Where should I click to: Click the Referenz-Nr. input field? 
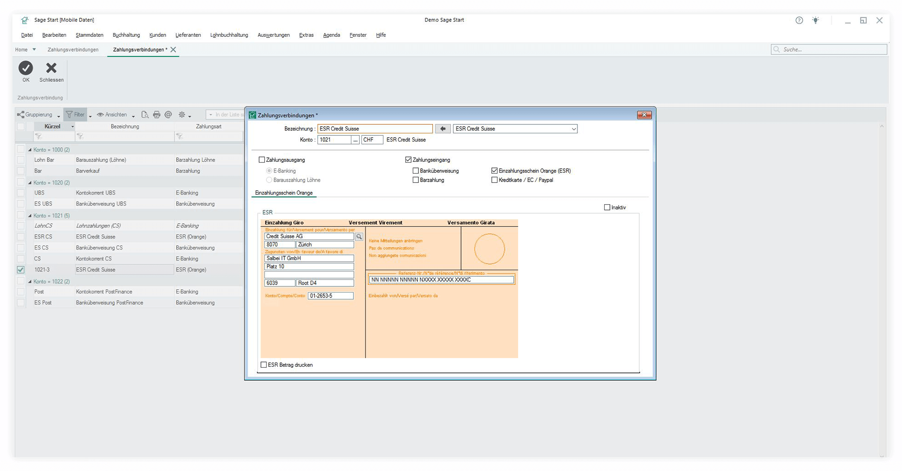(x=441, y=280)
